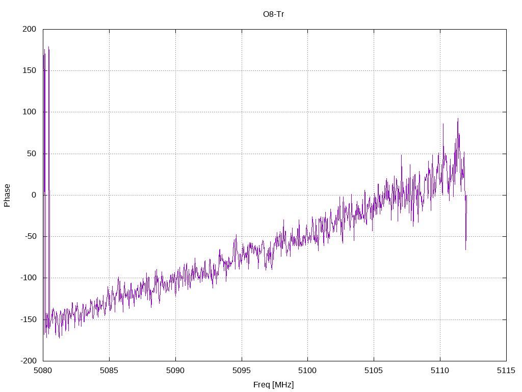Select the 0 y-axis tick label
Screen dimensions: 522x392
(34, 195)
